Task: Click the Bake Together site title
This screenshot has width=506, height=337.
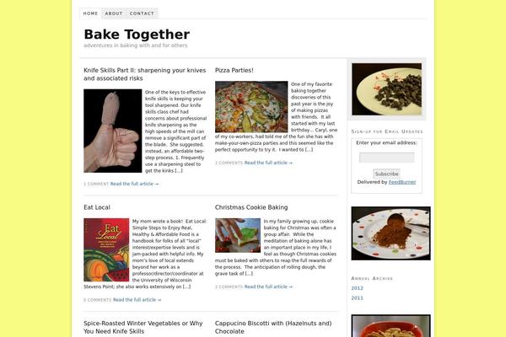Action: coord(137,35)
